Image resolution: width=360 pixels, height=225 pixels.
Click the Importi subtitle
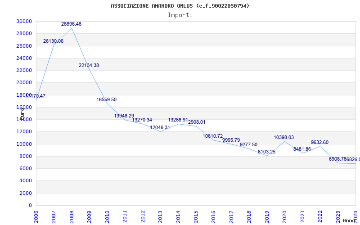point(180,15)
